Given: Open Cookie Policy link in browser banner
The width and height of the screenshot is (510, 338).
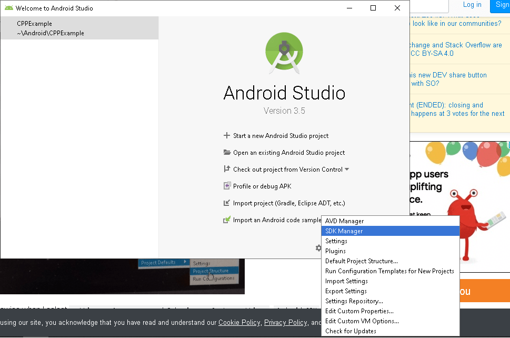Looking at the screenshot, I should coord(239,322).
